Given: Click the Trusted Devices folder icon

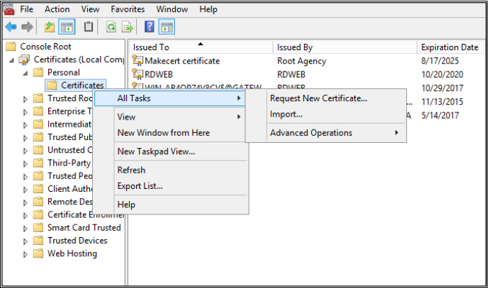Looking at the screenshot, I should [38, 241].
